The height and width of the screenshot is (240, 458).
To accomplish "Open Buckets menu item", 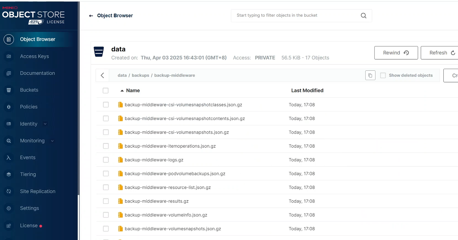I will (29, 90).
